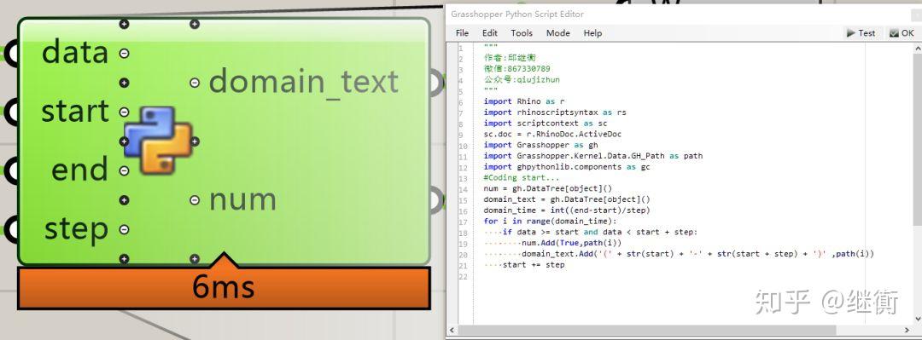Screen dimensions: 922x340
Task: Click the Grasshopper Python Script Editor title bar
Action: tap(682, 14)
